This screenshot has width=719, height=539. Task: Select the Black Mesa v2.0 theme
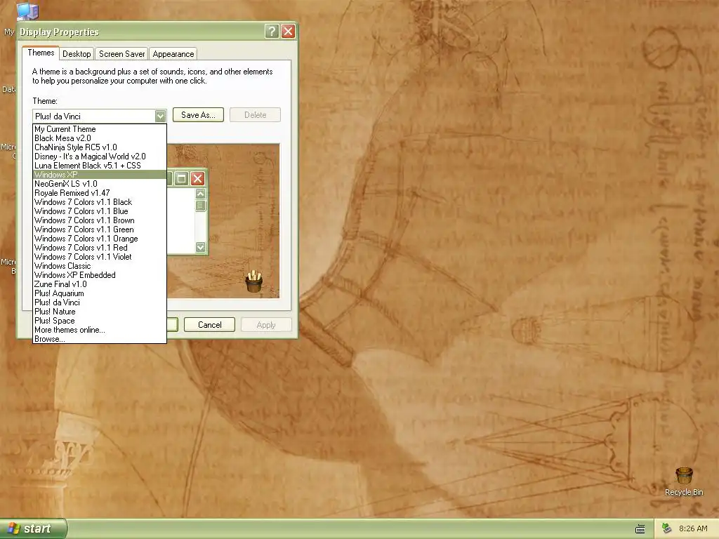coord(100,138)
